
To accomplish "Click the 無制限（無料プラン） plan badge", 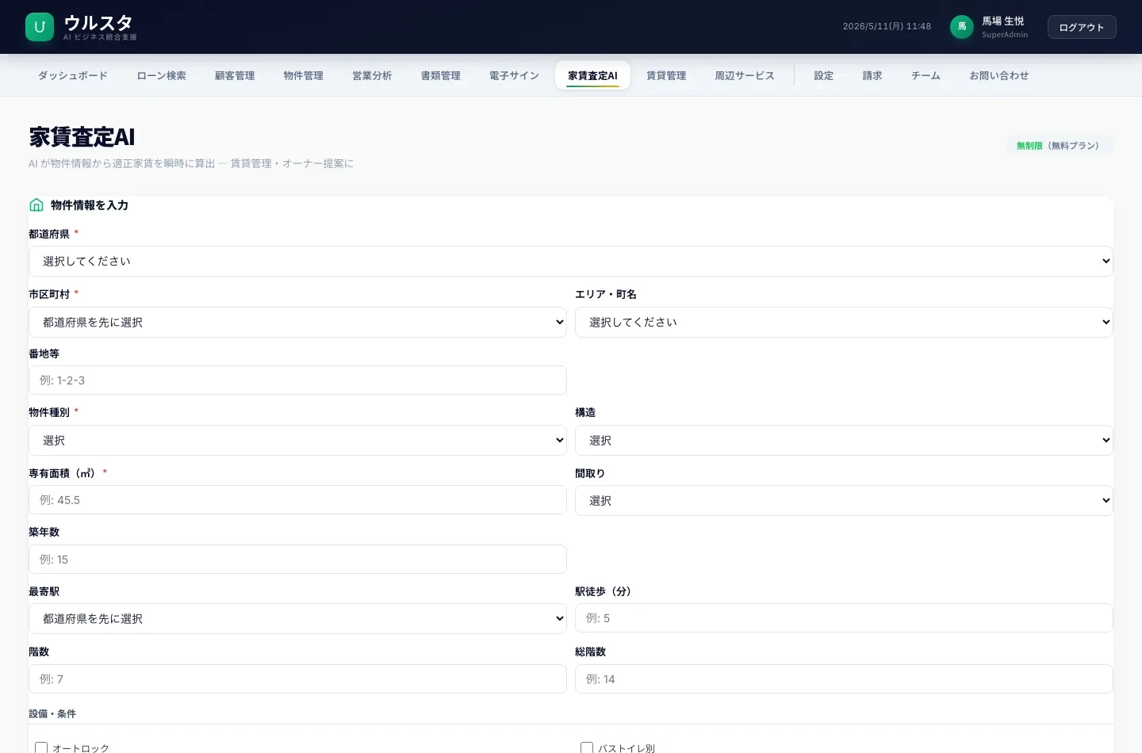I will [1060, 146].
